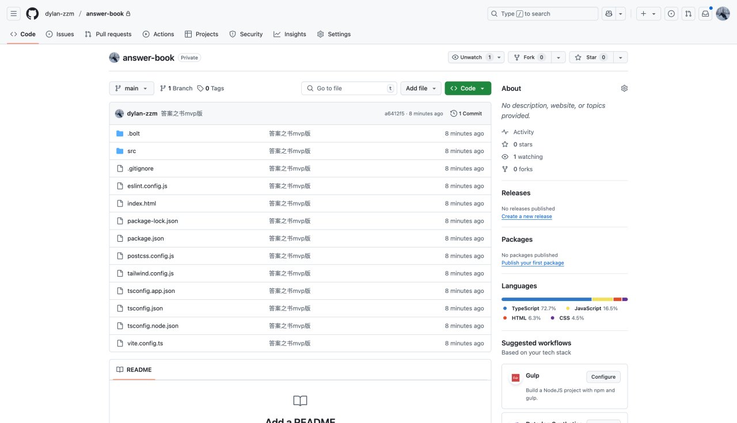Click the GitHub logo home icon
The height and width of the screenshot is (423, 737).
pyautogui.click(x=32, y=14)
